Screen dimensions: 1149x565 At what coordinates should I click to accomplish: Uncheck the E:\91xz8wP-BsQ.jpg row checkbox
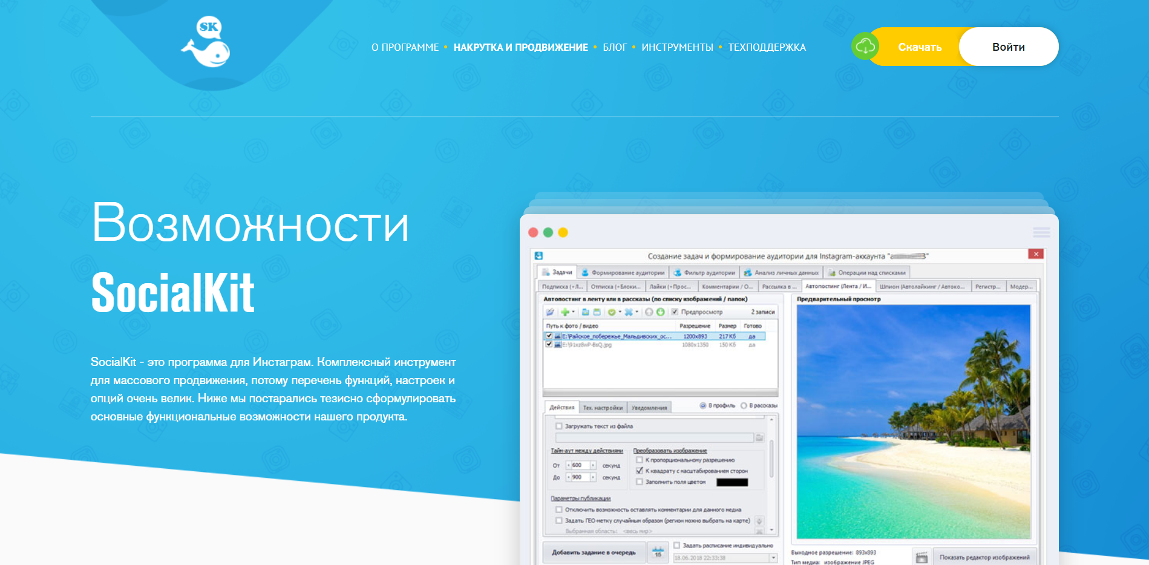549,344
